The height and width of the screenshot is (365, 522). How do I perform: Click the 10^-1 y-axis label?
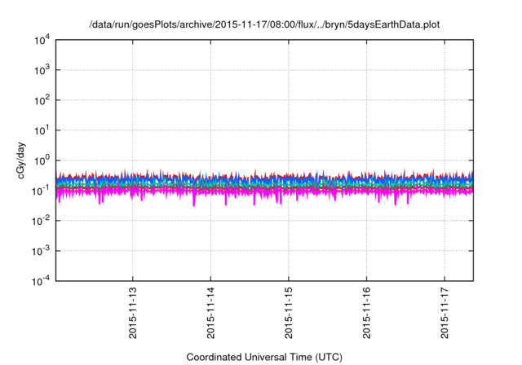coord(41,191)
